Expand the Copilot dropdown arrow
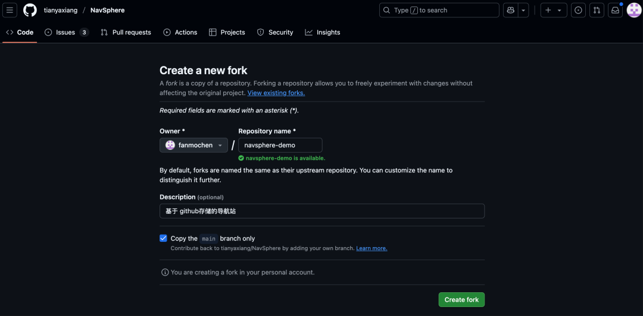Image resolution: width=643 pixels, height=316 pixels. [x=523, y=10]
